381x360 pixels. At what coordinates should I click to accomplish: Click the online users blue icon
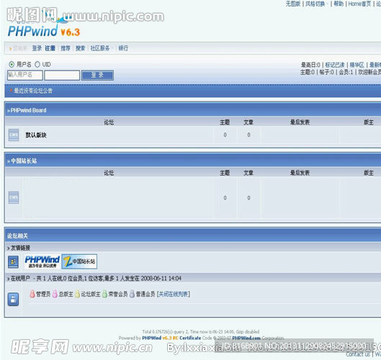(x=13, y=300)
